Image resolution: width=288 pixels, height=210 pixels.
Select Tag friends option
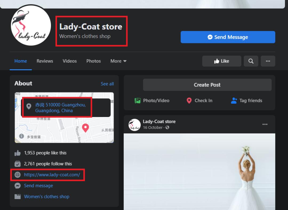tap(246, 100)
